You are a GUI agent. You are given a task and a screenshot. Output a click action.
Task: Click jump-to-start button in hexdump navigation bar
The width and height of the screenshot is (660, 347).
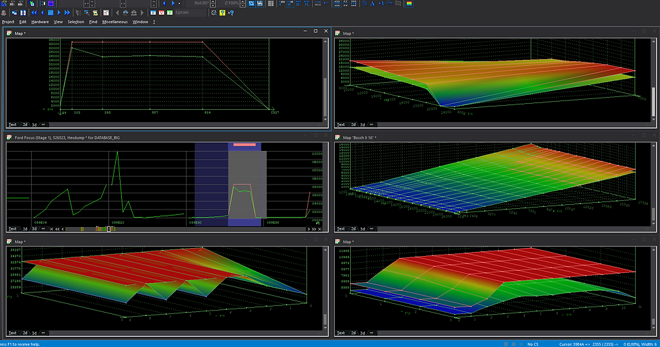click(x=51, y=229)
